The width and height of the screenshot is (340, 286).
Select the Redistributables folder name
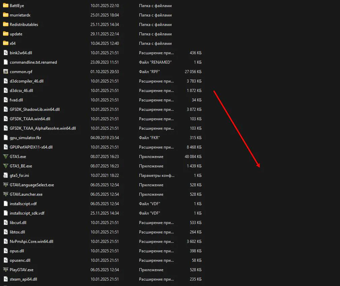pos(24,25)
